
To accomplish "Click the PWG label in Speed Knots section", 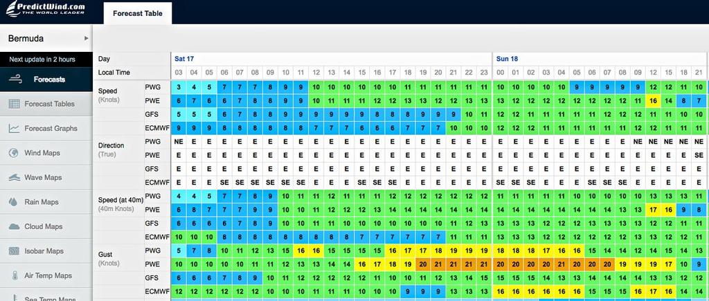I will (x=152, y=86).
